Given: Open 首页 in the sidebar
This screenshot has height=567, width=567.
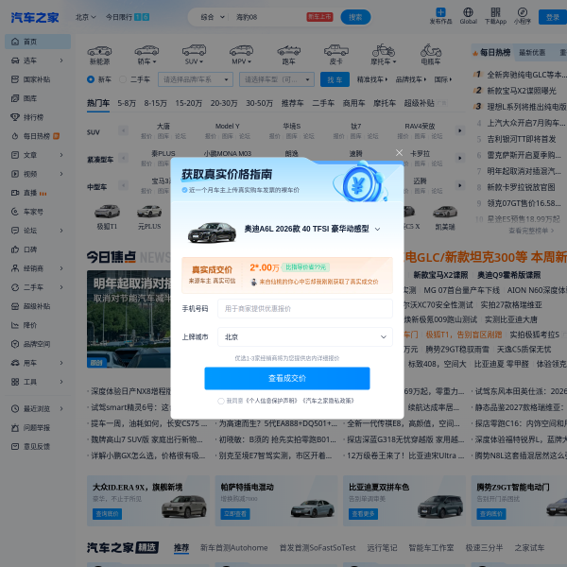Looking at the screenshot, I should pyautogui.click(x=38, y=42).
